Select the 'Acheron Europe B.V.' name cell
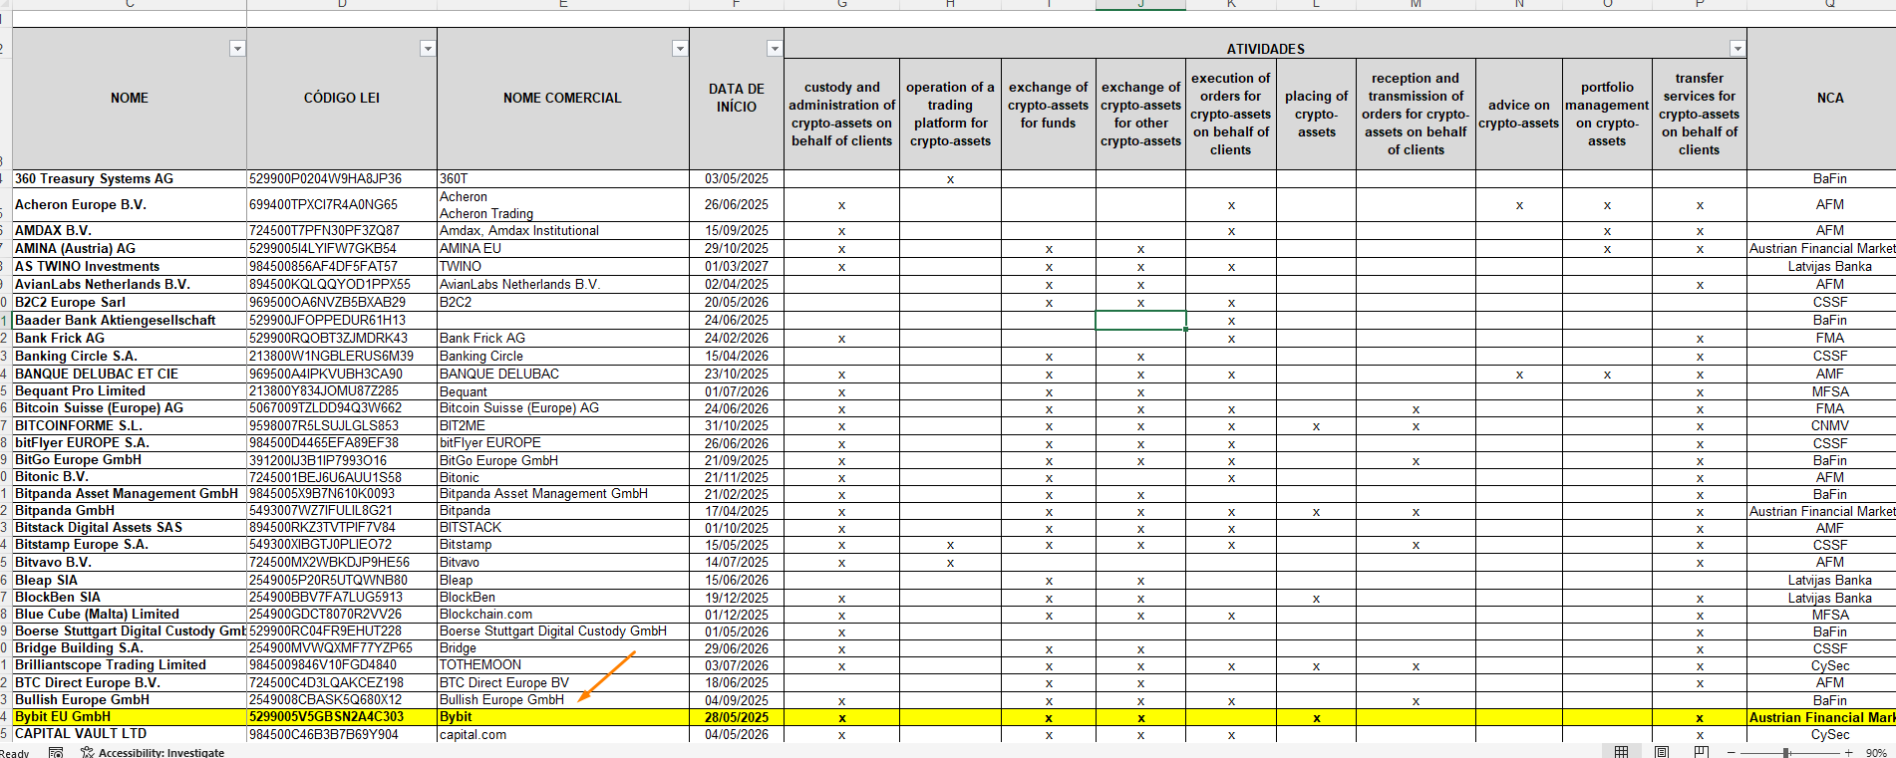Screen dimensions: 1896x758 tap(130, 204)
